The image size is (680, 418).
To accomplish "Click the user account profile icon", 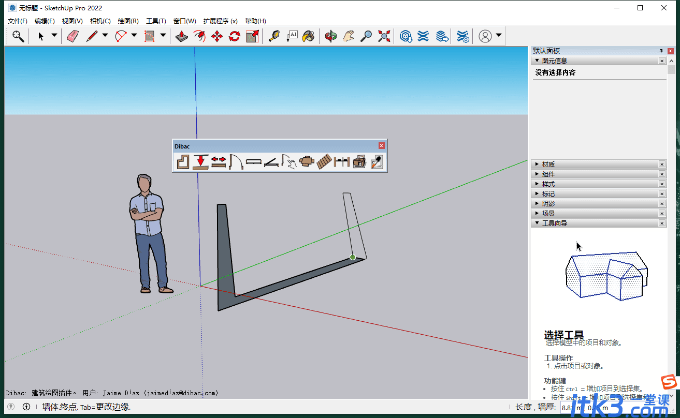I will pos(485,36).
